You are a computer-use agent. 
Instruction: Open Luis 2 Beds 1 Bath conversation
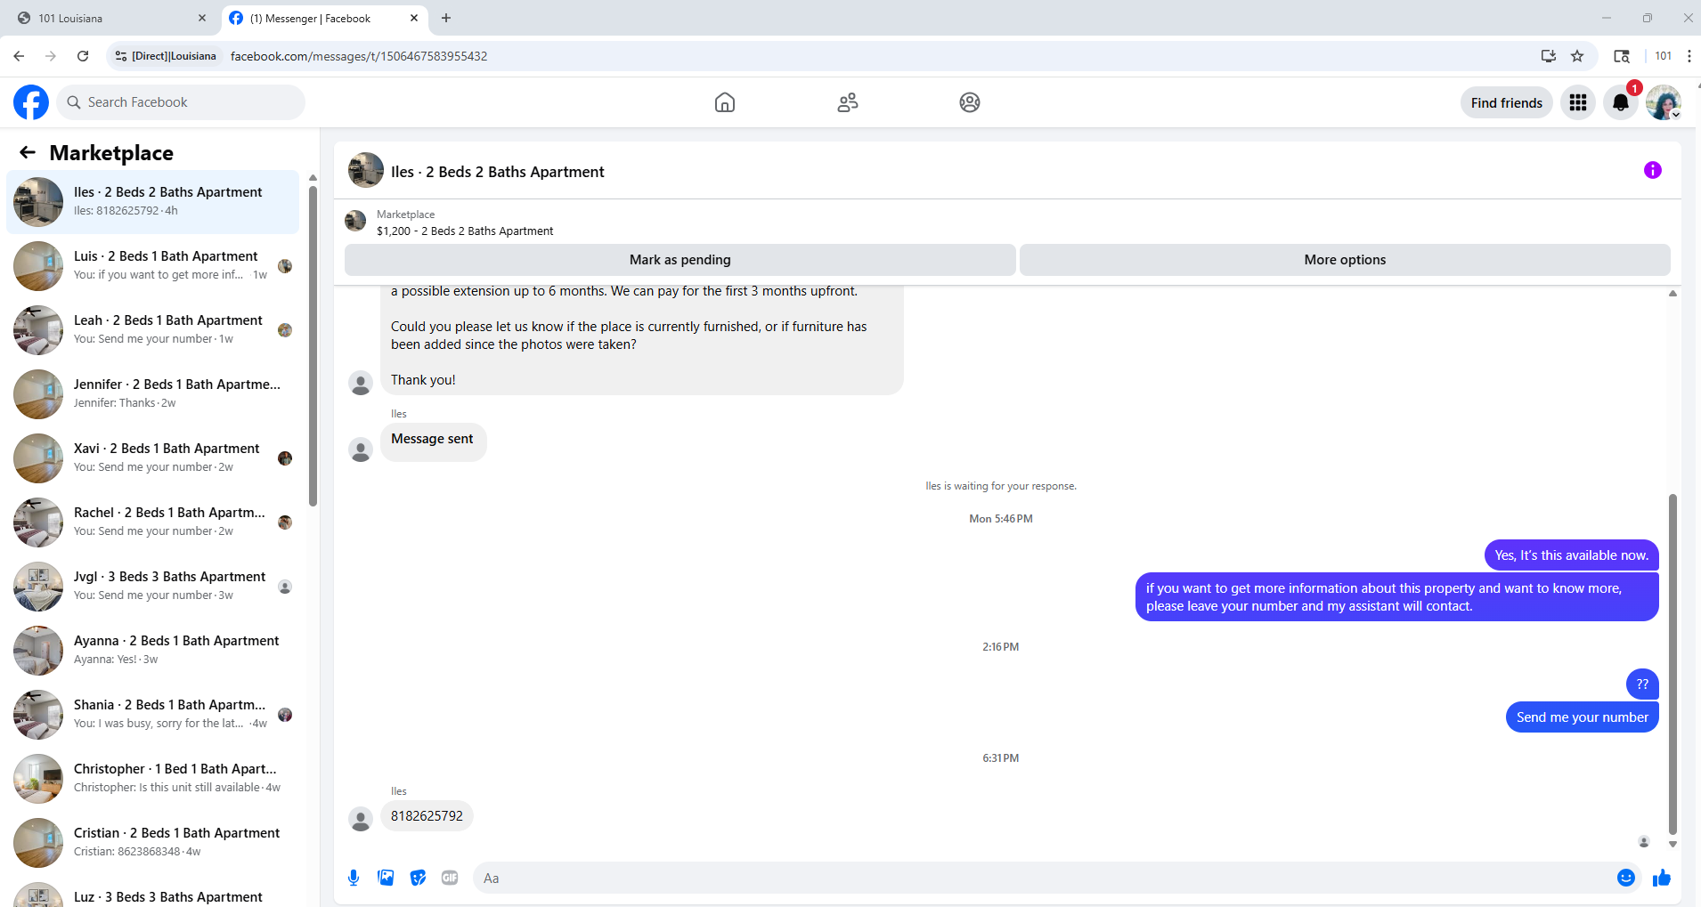pos(153,266)
